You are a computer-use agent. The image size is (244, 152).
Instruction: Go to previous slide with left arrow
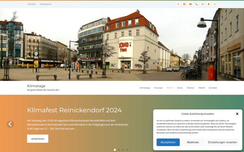click(x=10, y=124)
